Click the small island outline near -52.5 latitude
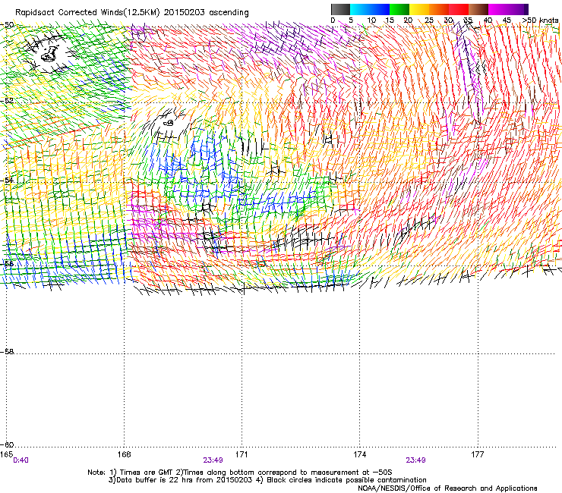Image resolution: width=562 pixels, height=493 pixels. click(x=169, y=123)
